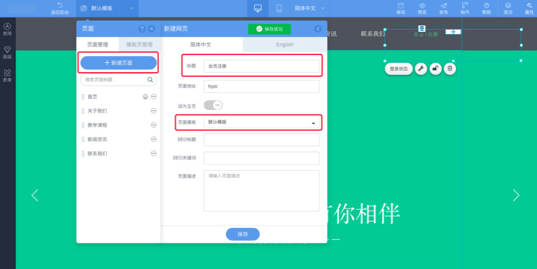Click the minus circle beside 新闻资讯
The width and height of the screenshot is (537, 269).
[154, 139]
